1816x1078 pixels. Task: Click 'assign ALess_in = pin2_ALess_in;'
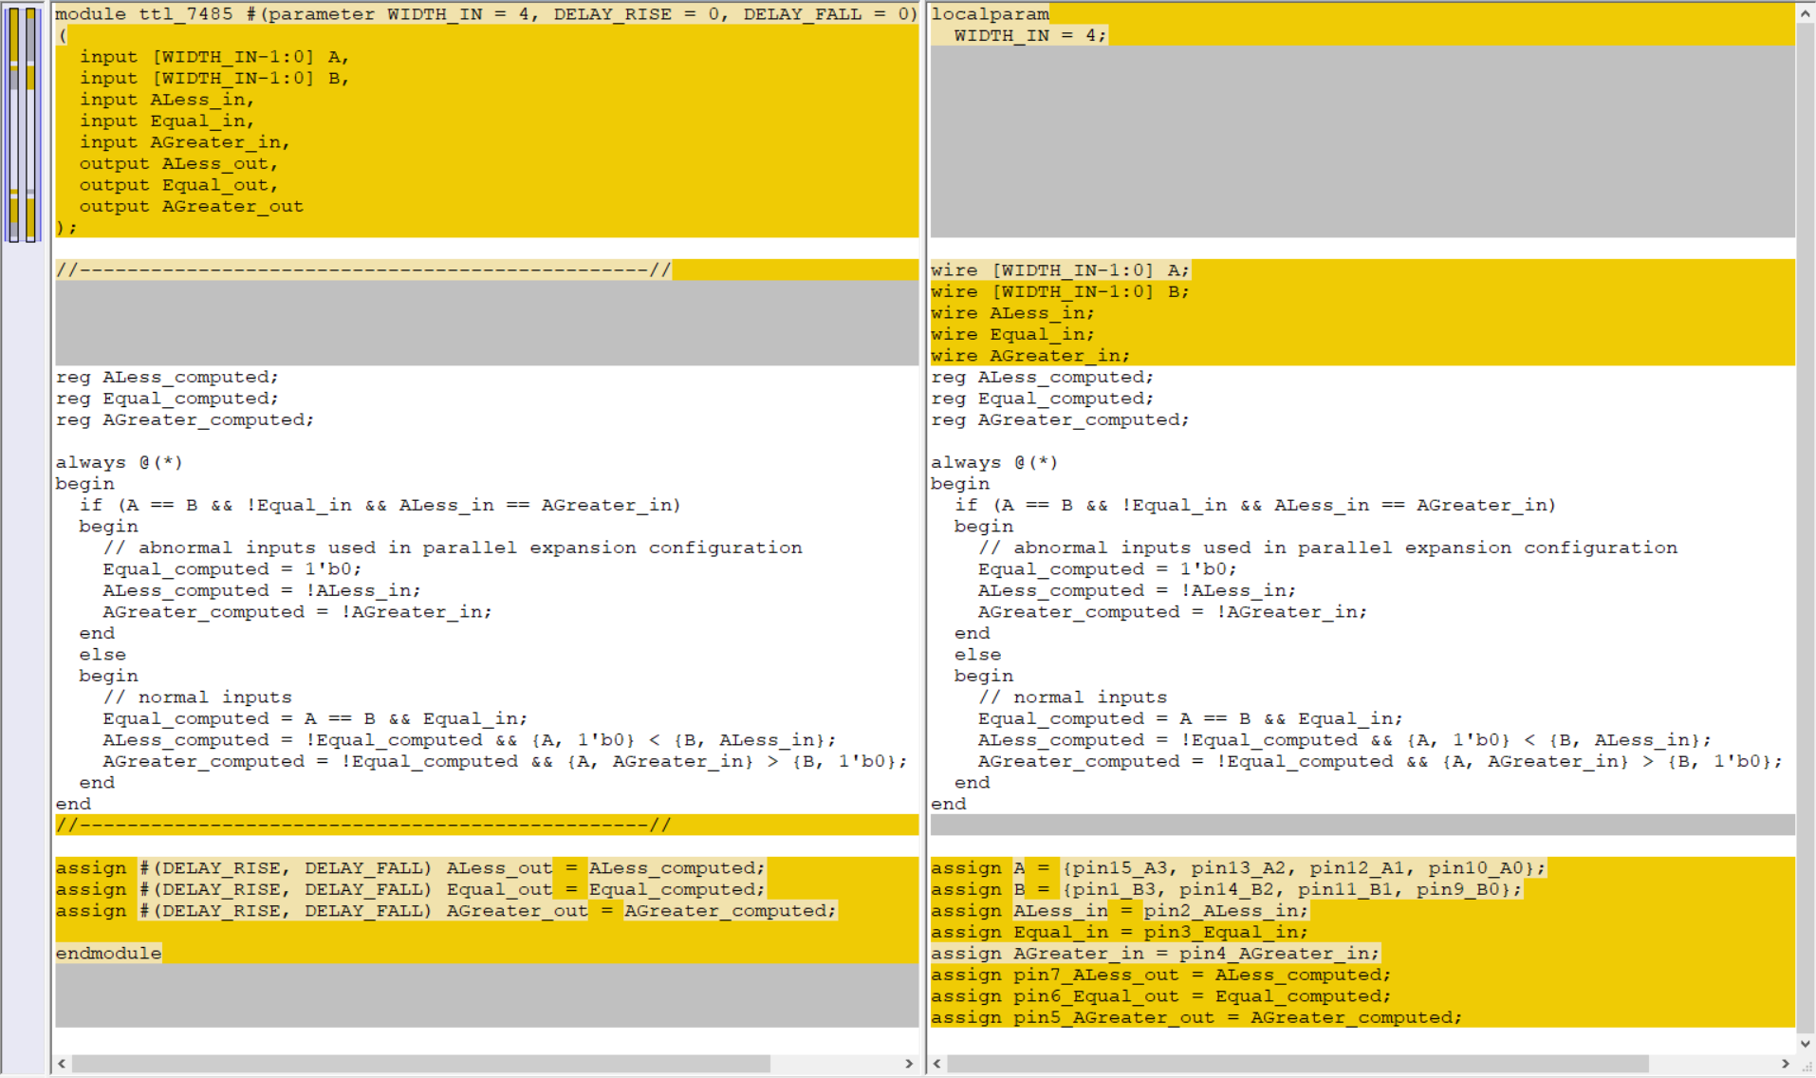[x=1120, y=911]
